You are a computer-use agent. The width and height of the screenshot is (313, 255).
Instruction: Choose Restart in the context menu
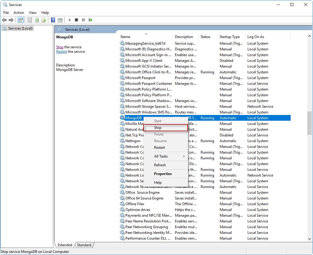[x=166, y=148]
